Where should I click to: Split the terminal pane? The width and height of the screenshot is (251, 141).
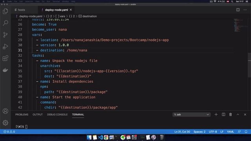point(223,114)
